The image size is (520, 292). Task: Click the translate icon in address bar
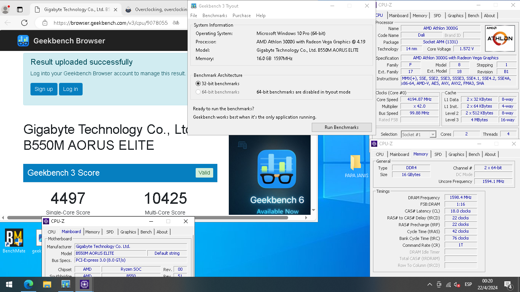coord(176,23)
